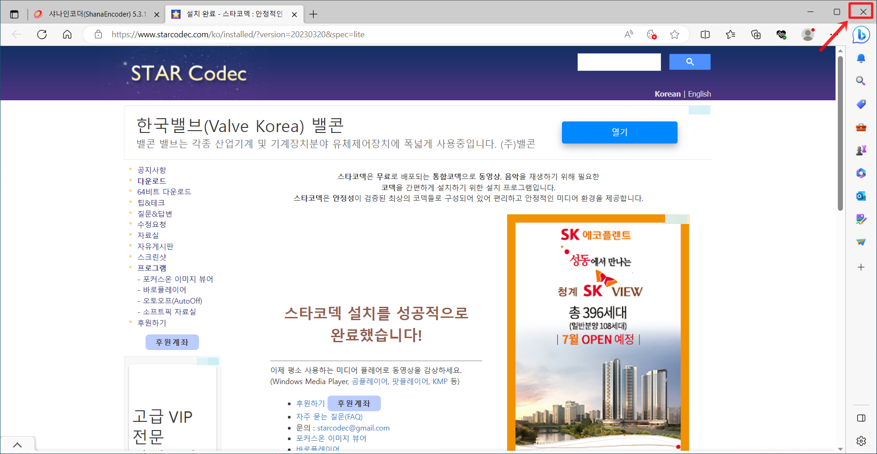Go back to previous page
The image size is (877, 454).
click(x=17, y=34)
